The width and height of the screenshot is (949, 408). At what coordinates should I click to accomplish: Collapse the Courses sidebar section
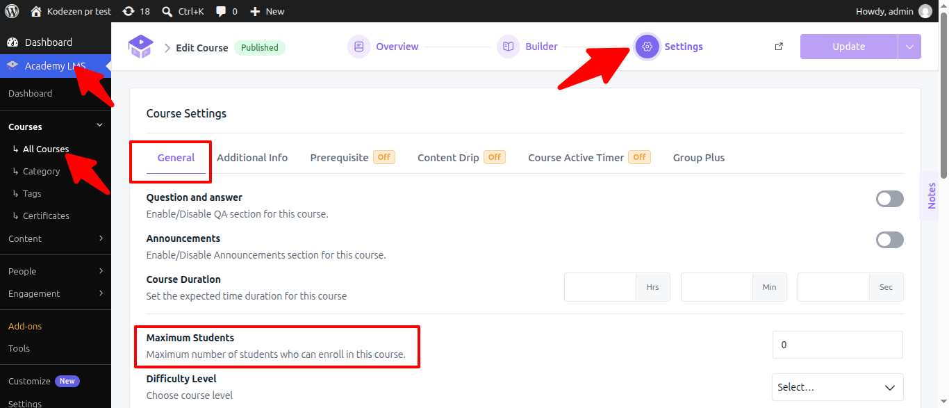tap(99, 125)
